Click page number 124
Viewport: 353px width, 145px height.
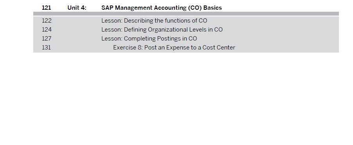pos(47,30)
